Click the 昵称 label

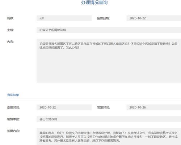click(11, 18)
